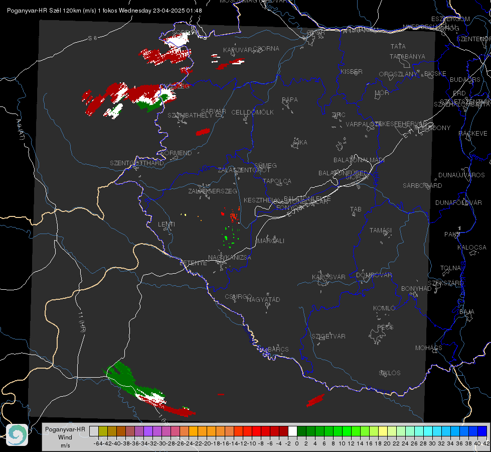Click the KOMLO city label
The width and height of the screenshot is (491, 452).
tap(384, 308)
